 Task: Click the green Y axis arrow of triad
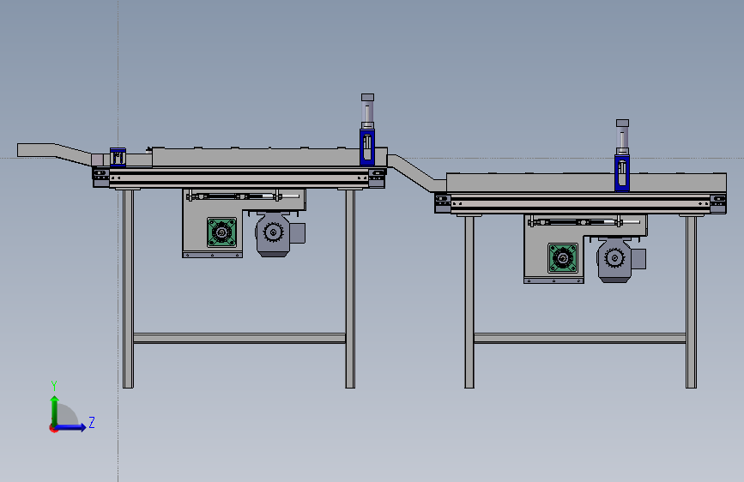click(55, 410)
